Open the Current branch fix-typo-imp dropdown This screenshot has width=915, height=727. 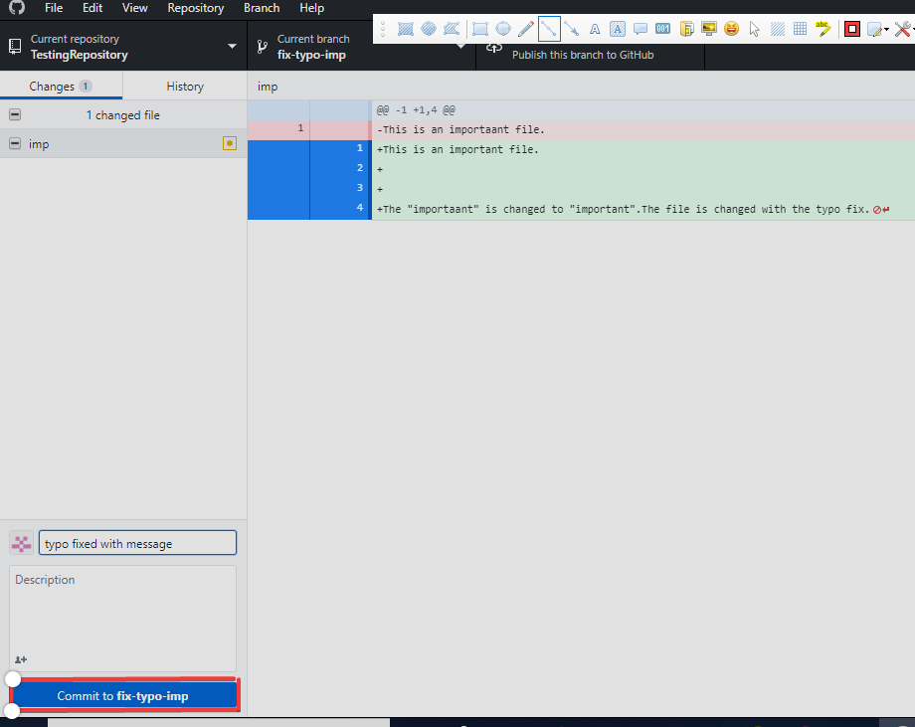pyautogui.click(x=361, y=46)
